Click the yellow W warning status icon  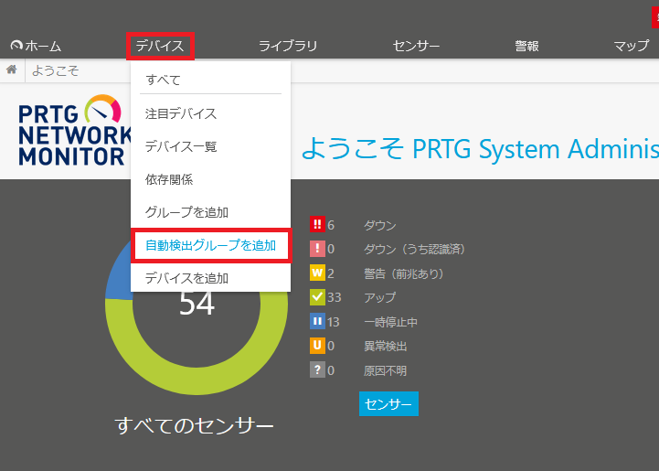(x=317, y=273)
